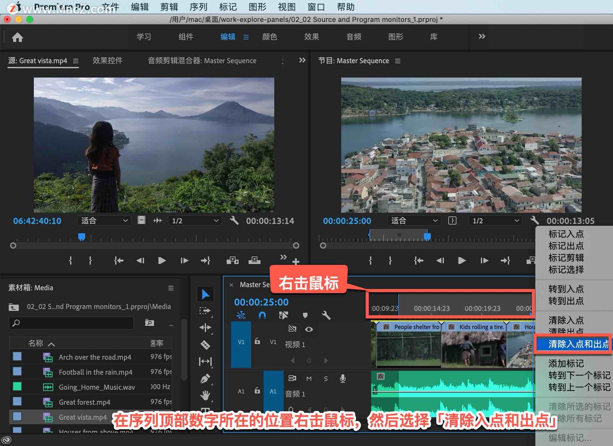Viewport: 613px width, 446px height.
Task: Open program monitor 1/2 resolution dropdown
Action: click(496, 220)
